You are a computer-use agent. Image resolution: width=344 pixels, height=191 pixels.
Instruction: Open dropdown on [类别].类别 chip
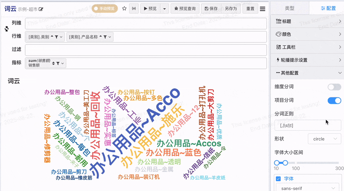[x=61, y=37]
